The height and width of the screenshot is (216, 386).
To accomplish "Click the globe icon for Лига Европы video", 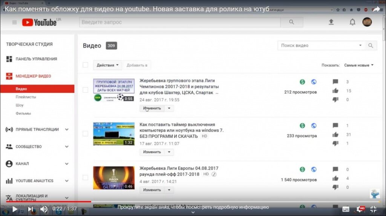I will click(314, 169).
